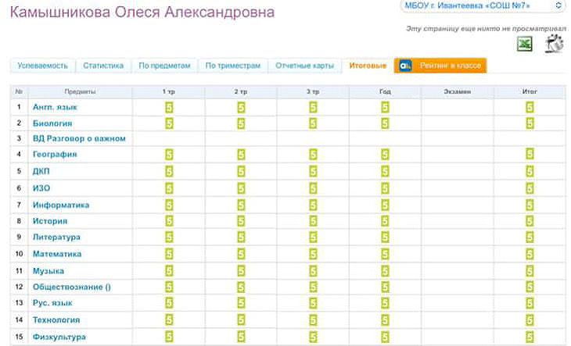Open the Статистика tab
The width and height of the screenshot is (571, 346).
[x=103, y=66]
